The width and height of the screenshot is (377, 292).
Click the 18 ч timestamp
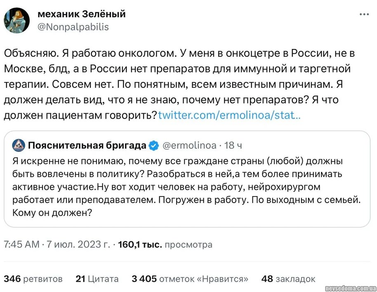tap(233, 145)
